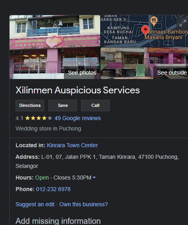Image resolution: width=188 pixels, height=225 pixels.
Task: Click the Closes 5:30PM hours text
Action: point(72,178)
